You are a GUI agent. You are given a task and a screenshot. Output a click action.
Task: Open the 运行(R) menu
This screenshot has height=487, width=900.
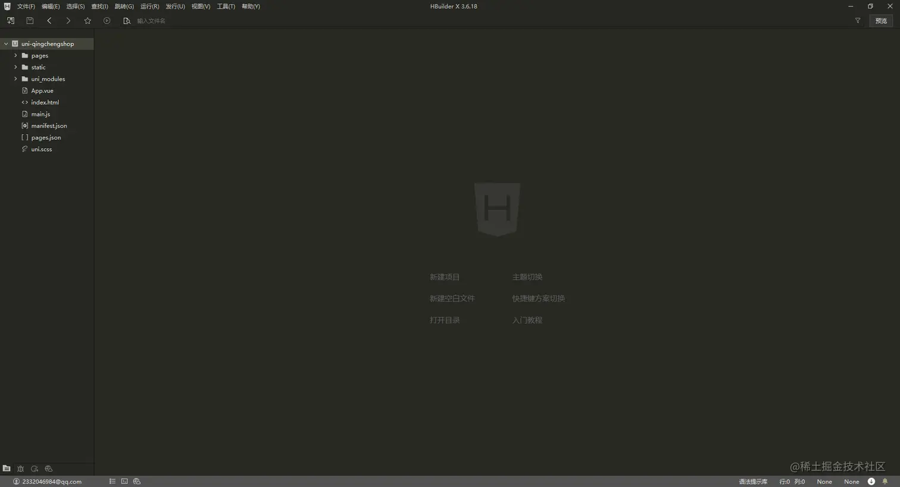[x=149, y=7]
